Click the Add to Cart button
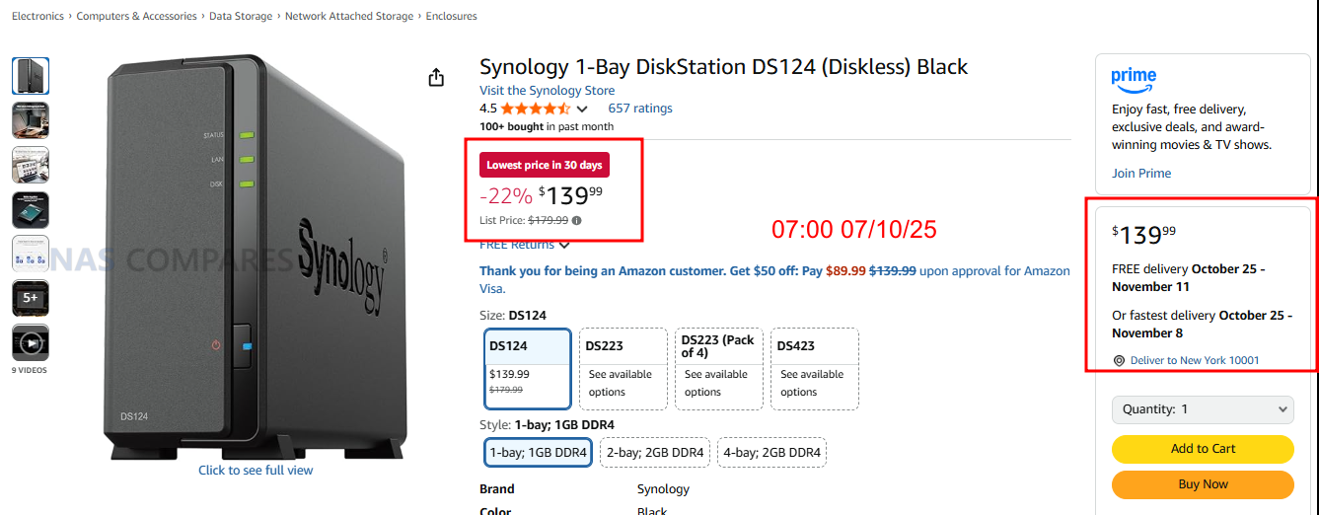 pos(1202,449)
